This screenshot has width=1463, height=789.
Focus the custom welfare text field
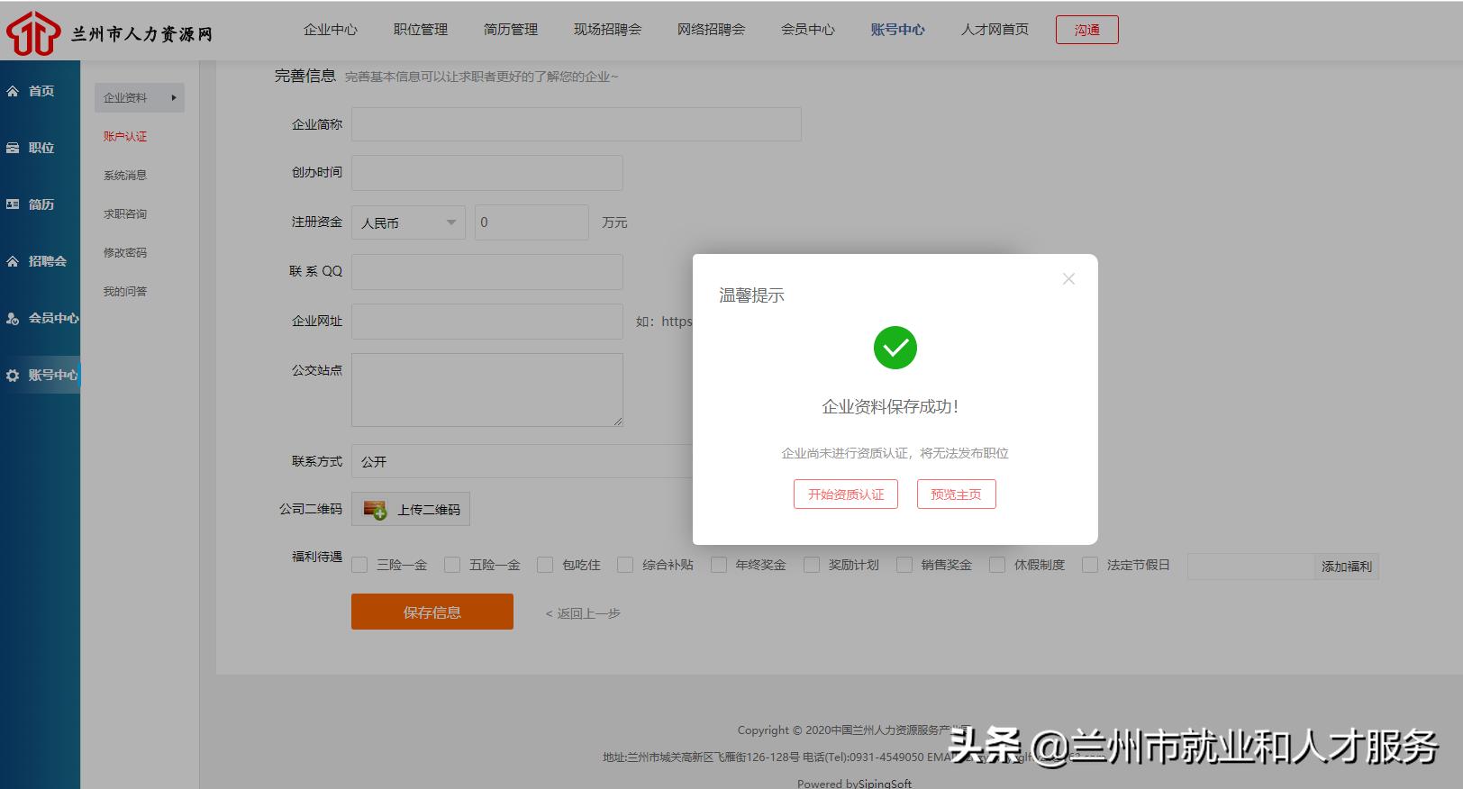tap(1251, 567)
